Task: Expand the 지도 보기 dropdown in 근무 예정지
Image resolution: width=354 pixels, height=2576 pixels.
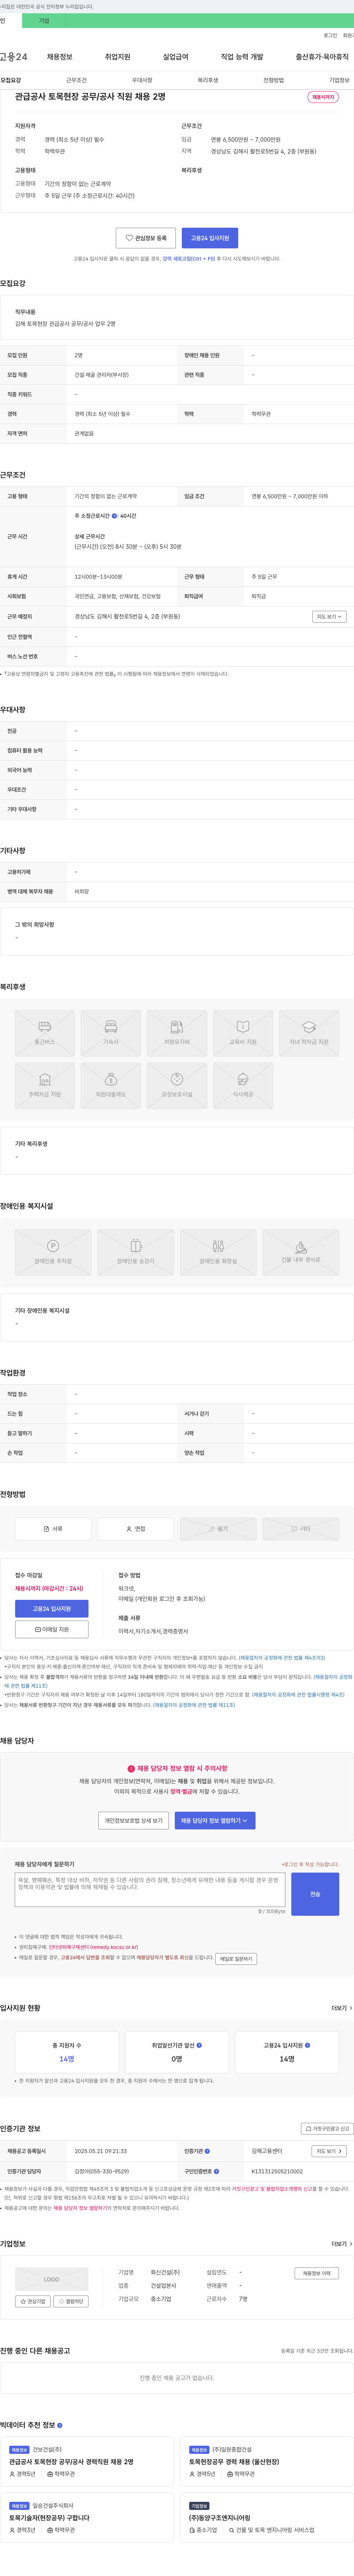Action: point(329,617)
